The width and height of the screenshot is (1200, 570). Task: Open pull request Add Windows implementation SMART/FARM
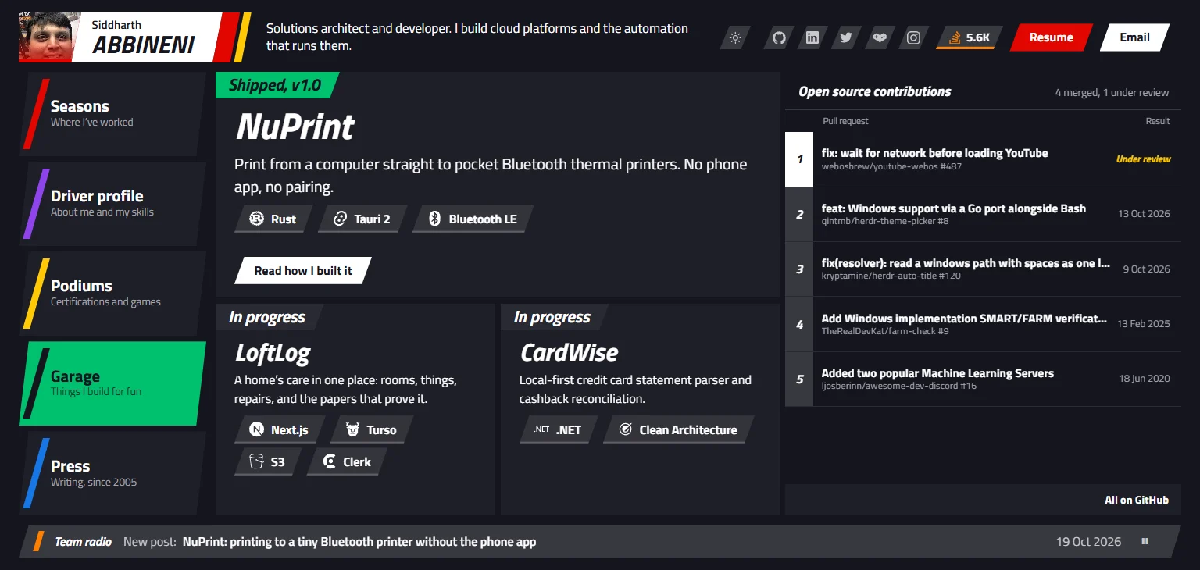(x=964, y=319)
